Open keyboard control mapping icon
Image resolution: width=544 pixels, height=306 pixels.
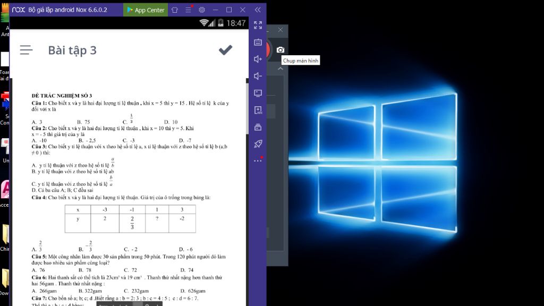point(258,42)
